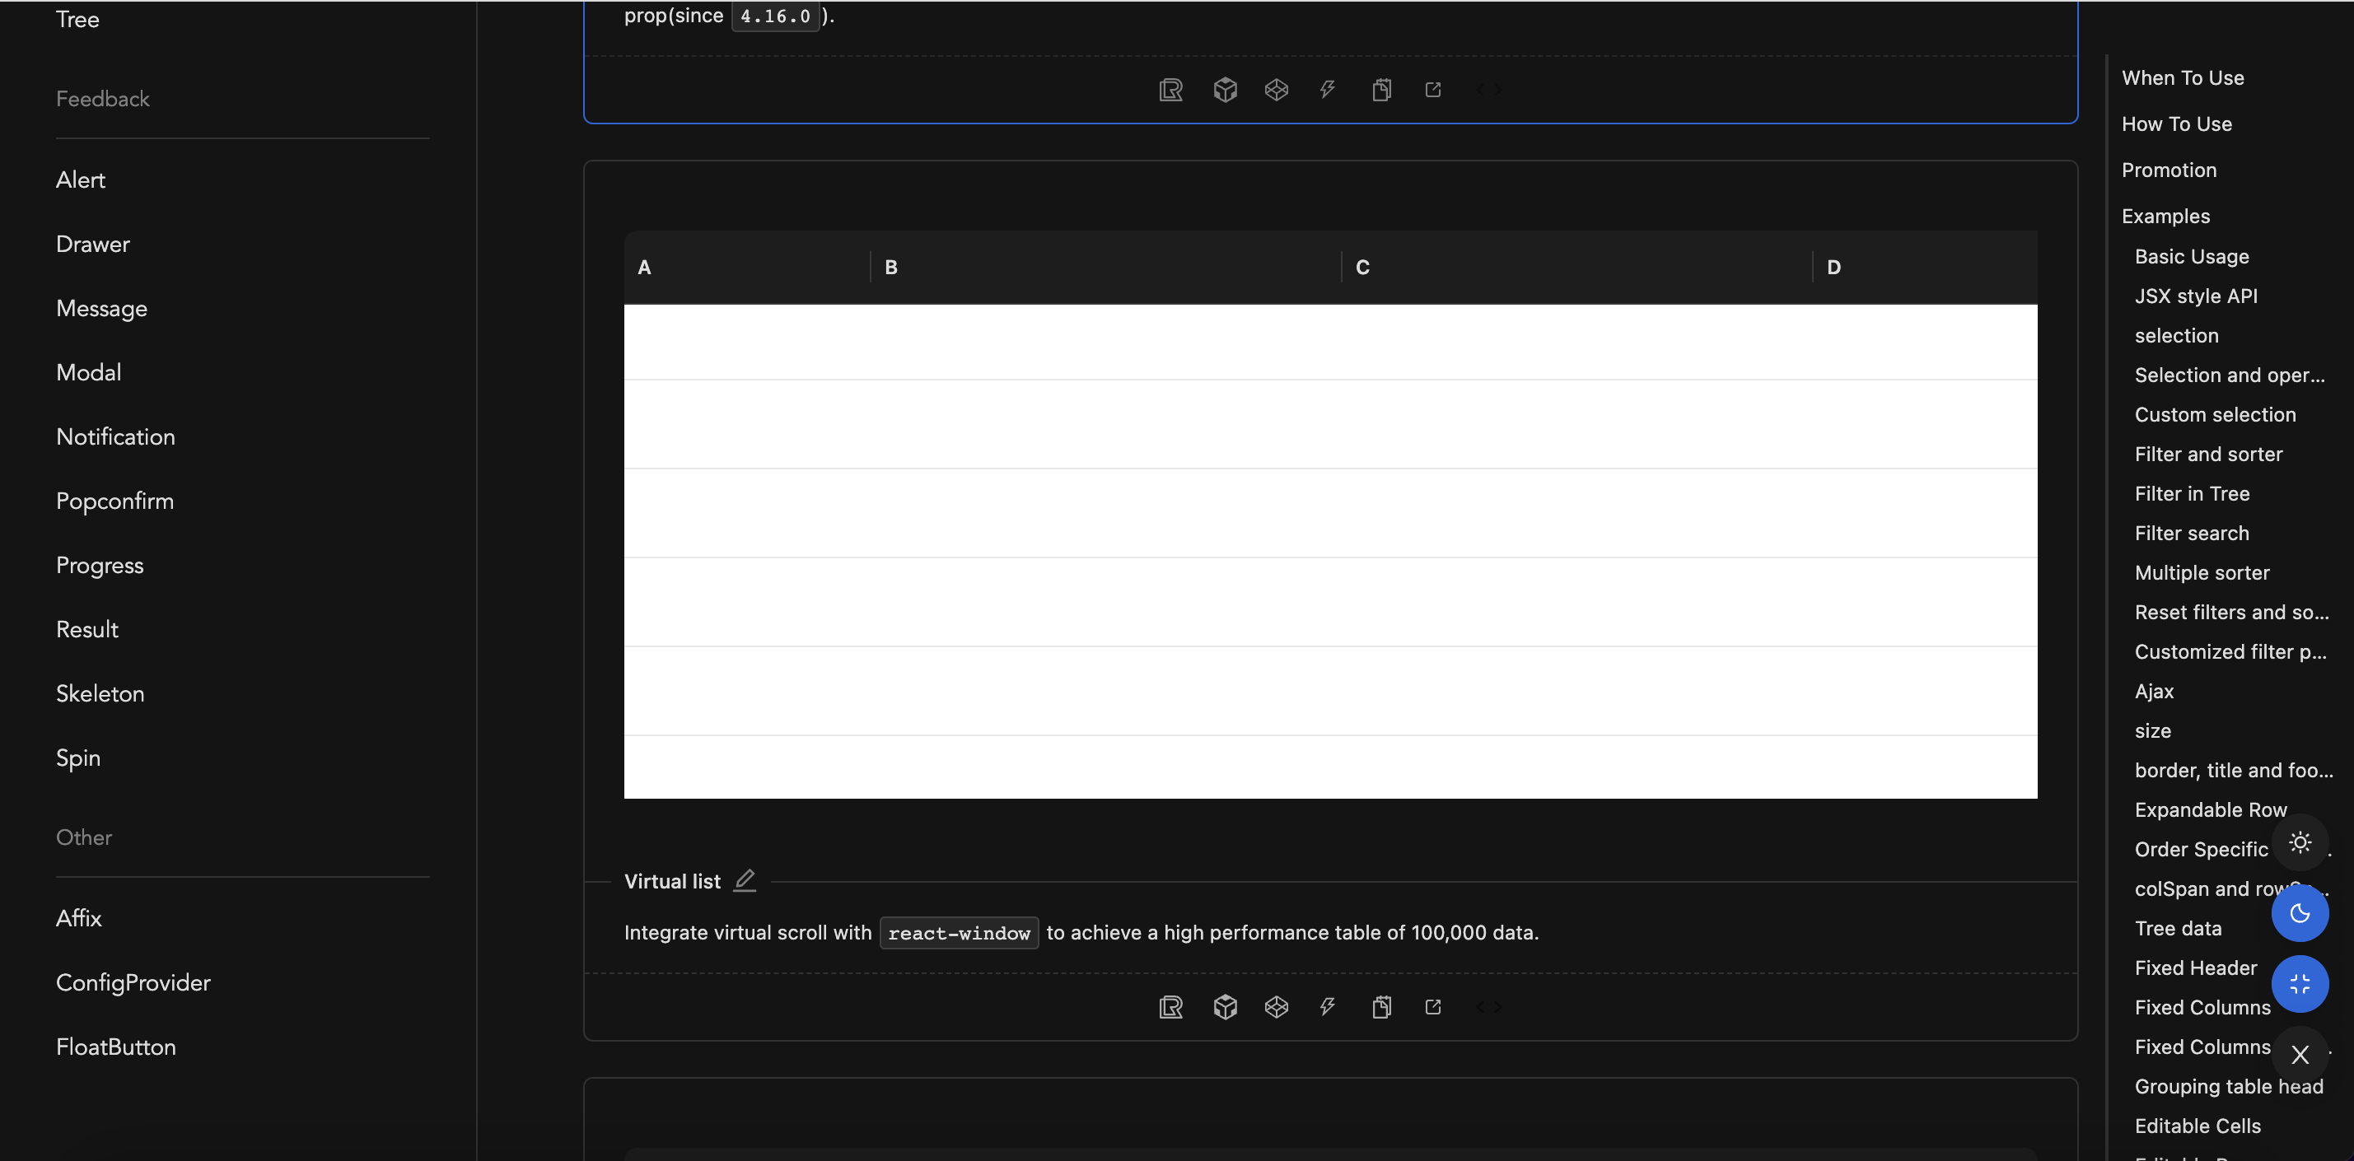Image resolution: width=2354 pixels, height=1161 pixels.
Task: Open the Virtual list demo in separate page
Action: pos(1433,1007)
